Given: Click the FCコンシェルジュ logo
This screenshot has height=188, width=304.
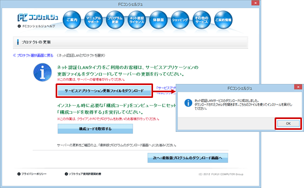Looking at the screenshot, I should [38, 17].
